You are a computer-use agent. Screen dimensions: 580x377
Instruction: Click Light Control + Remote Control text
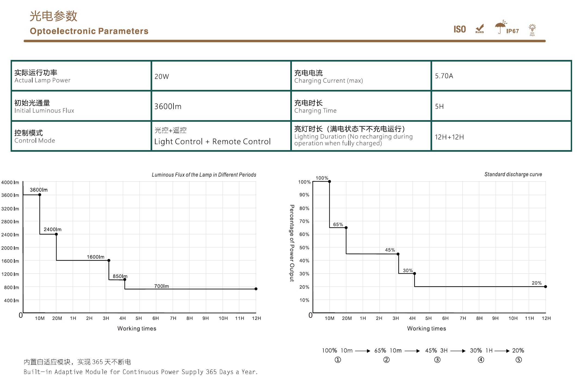pos(212,142)
